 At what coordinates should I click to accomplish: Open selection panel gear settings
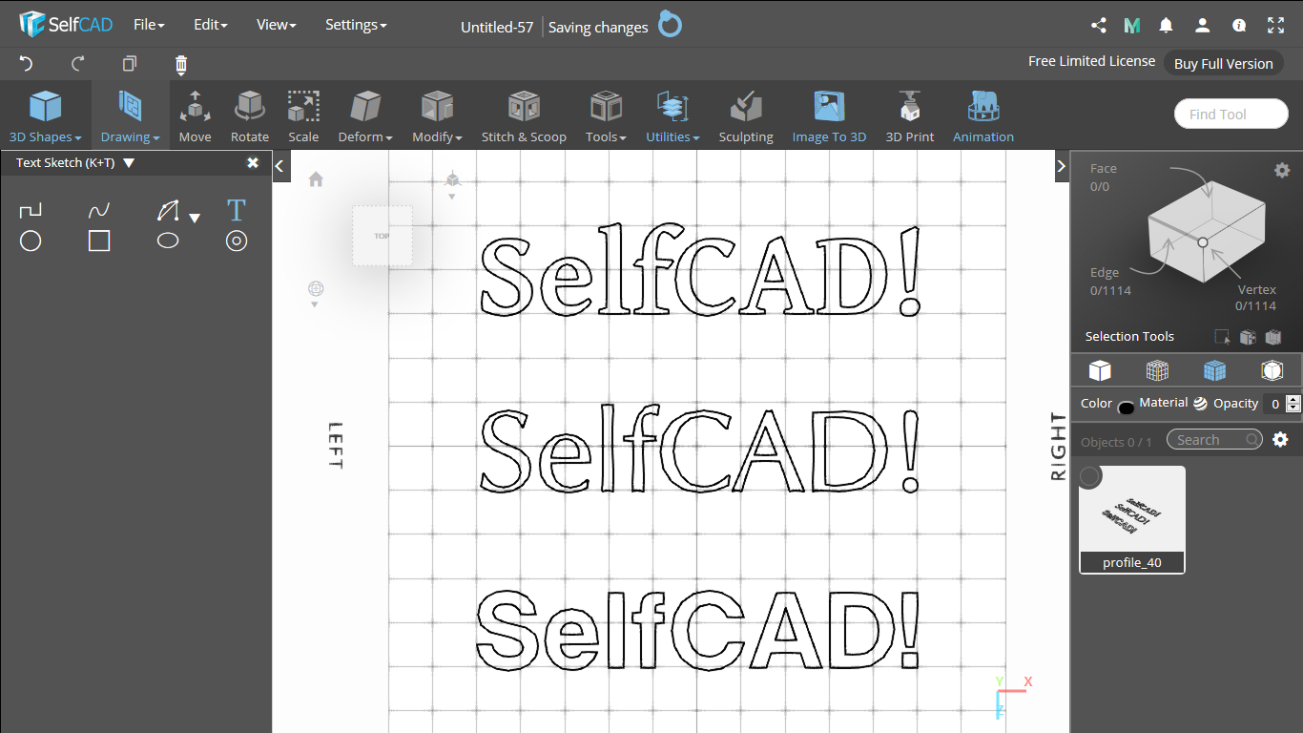(1282, 170)
